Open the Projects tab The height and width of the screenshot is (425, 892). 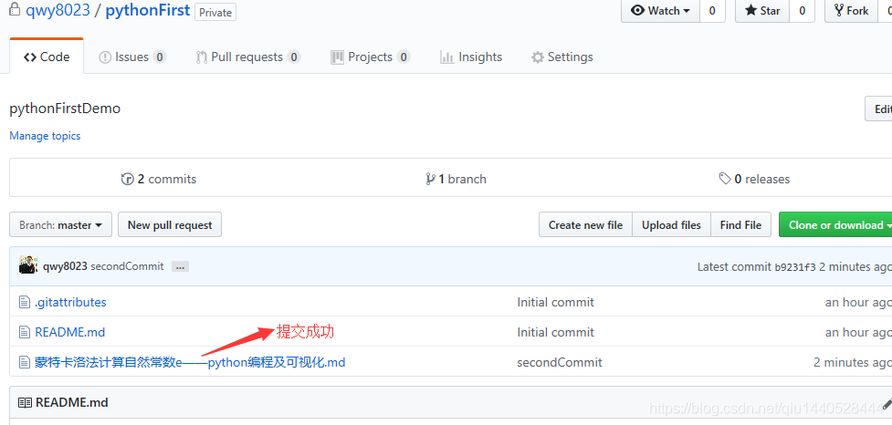pyautogui.click(x=371, y=57)
